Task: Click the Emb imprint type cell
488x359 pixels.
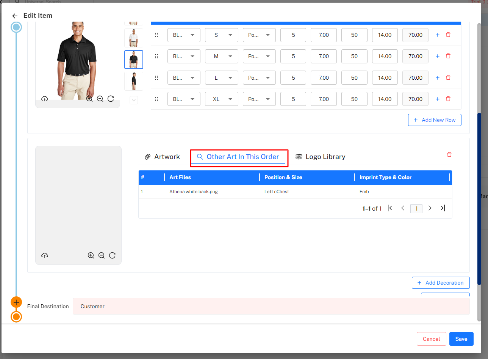Action: click(x=364, y=192)
